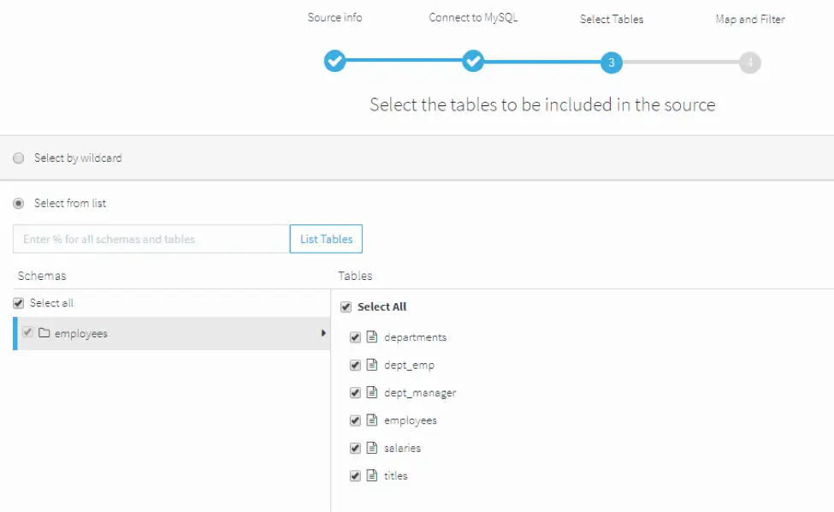Uncheck the employees table checkbox
This screenshot has height=512, width=834.
(355, 420)
